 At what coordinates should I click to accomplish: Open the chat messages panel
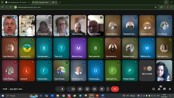tap(165, 89)
